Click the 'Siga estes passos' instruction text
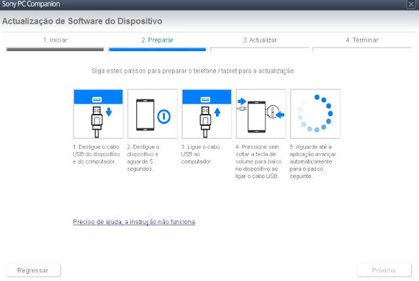419x281 pixels. pos(194,71)
